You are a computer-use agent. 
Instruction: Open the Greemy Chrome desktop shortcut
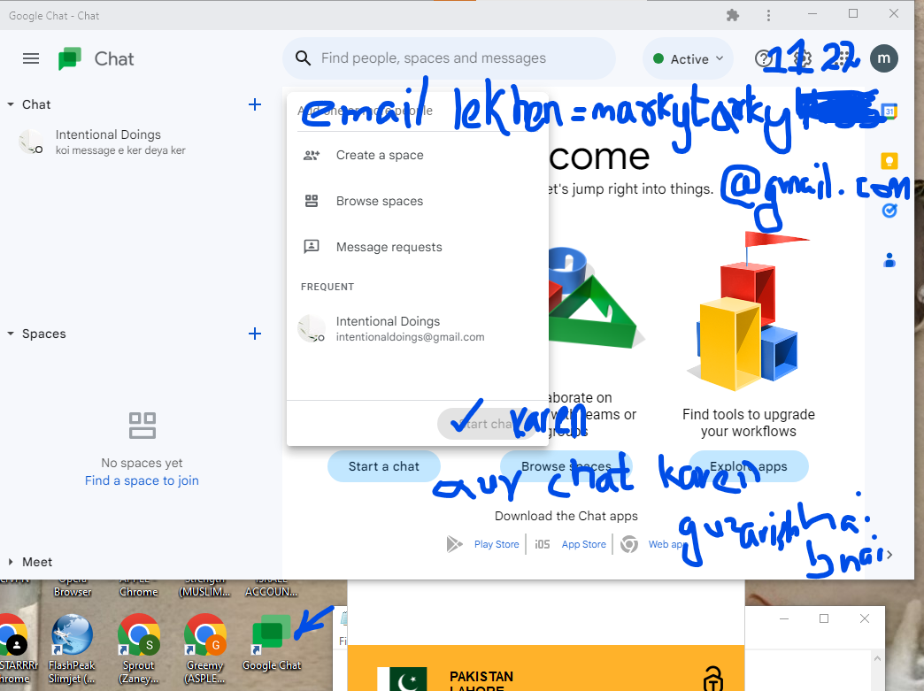tap(205, 649)
